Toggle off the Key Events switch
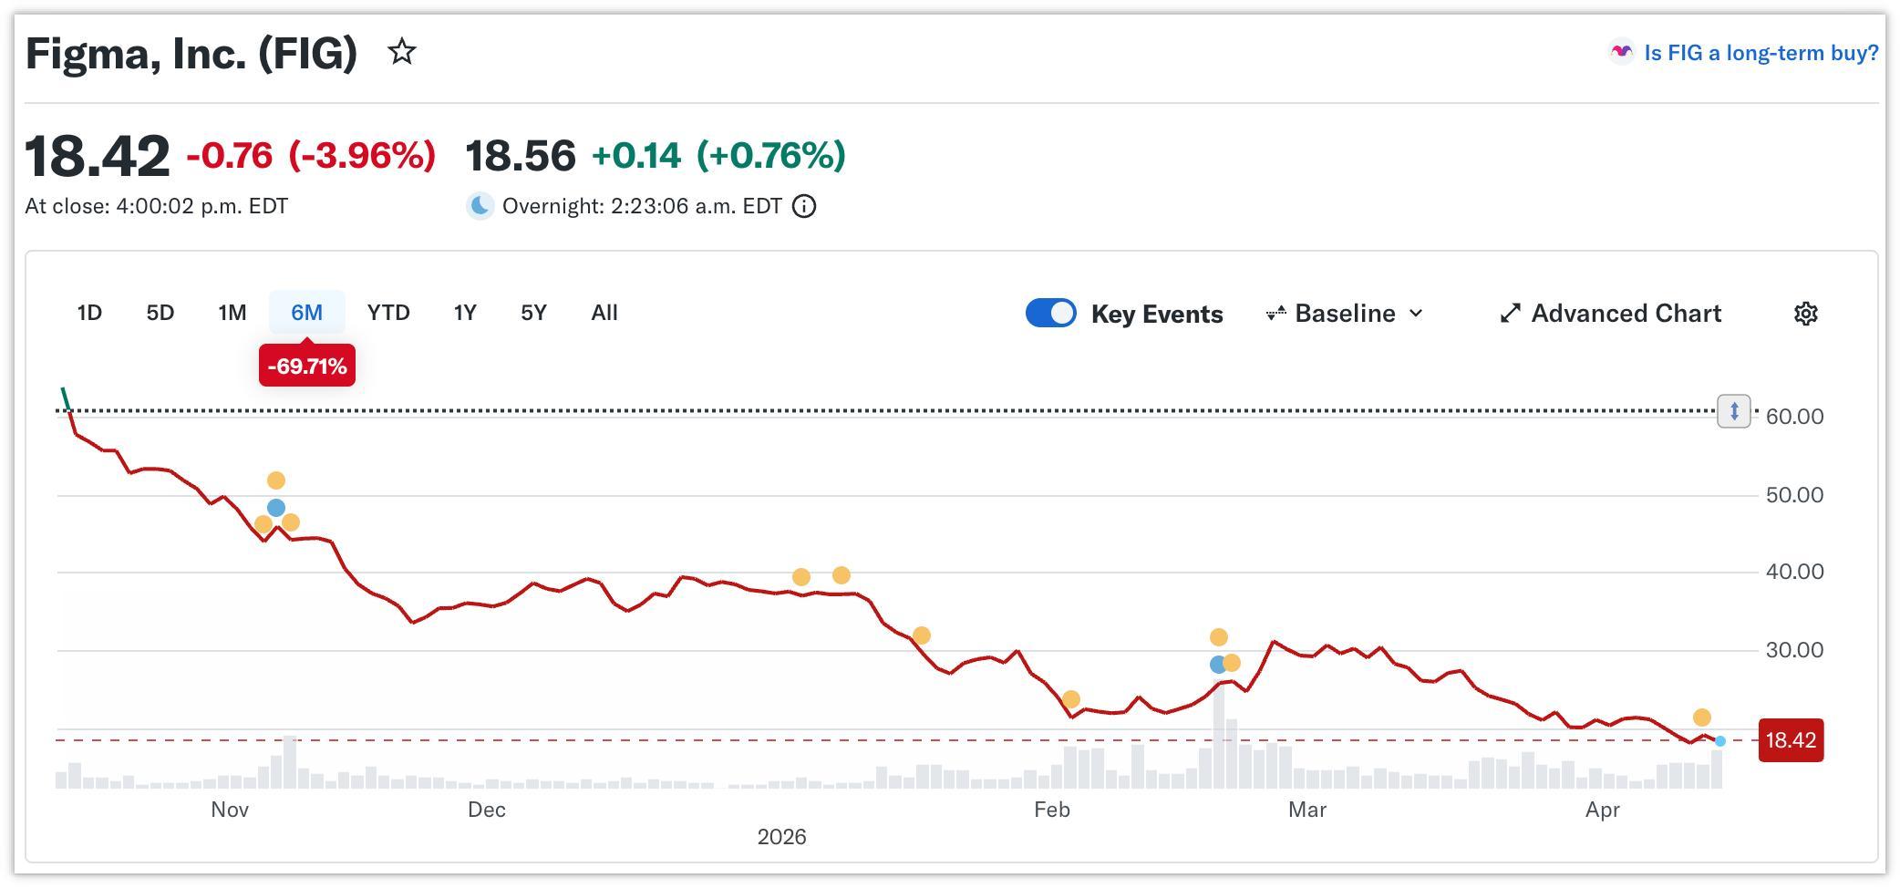Screen dimensions: 1900x888 [x=1050, y=314]
